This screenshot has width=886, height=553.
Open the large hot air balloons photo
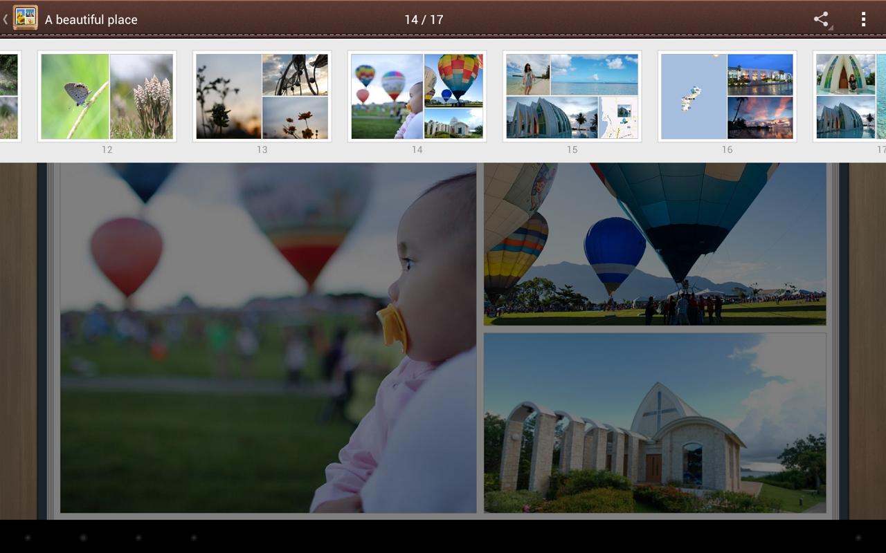click(x=655, y=244)
